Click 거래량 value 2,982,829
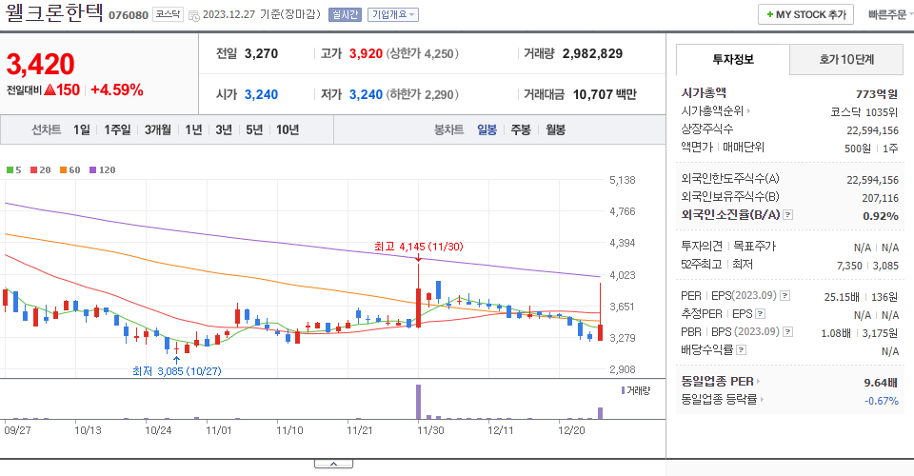 592,53
